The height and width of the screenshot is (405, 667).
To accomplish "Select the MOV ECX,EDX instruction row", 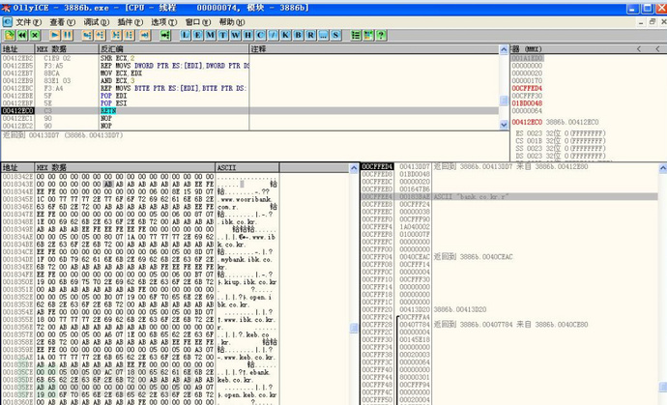I will click(249, 73).
